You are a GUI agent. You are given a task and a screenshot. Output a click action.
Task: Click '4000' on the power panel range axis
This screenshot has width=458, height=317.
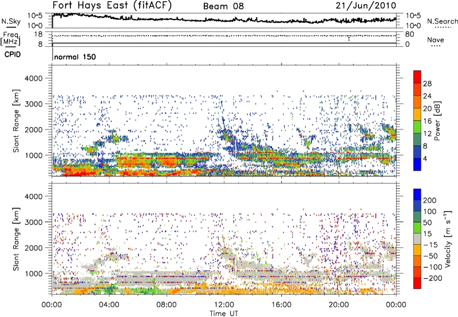pos(34,78)
